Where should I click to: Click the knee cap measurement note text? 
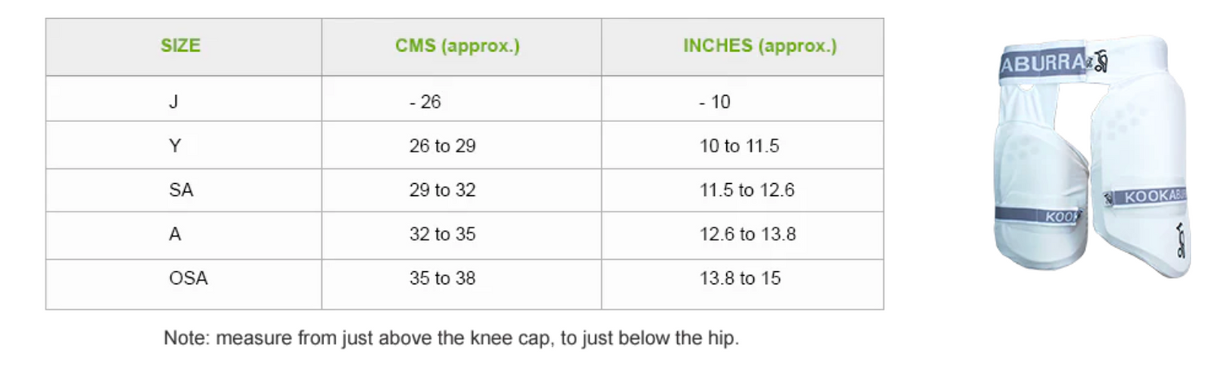[451, 338]
